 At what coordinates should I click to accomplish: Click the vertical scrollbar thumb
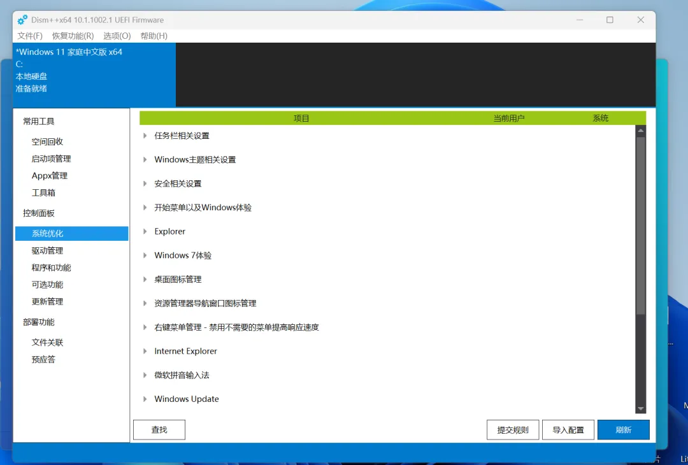coord(641,225)
